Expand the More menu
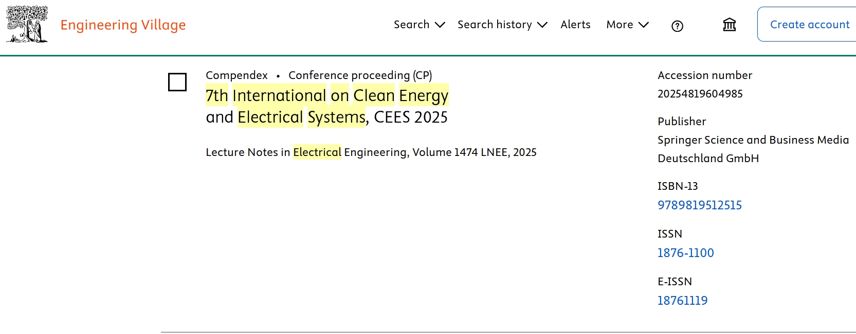Viewport: 856px width, 334px height. coord(620,25)
